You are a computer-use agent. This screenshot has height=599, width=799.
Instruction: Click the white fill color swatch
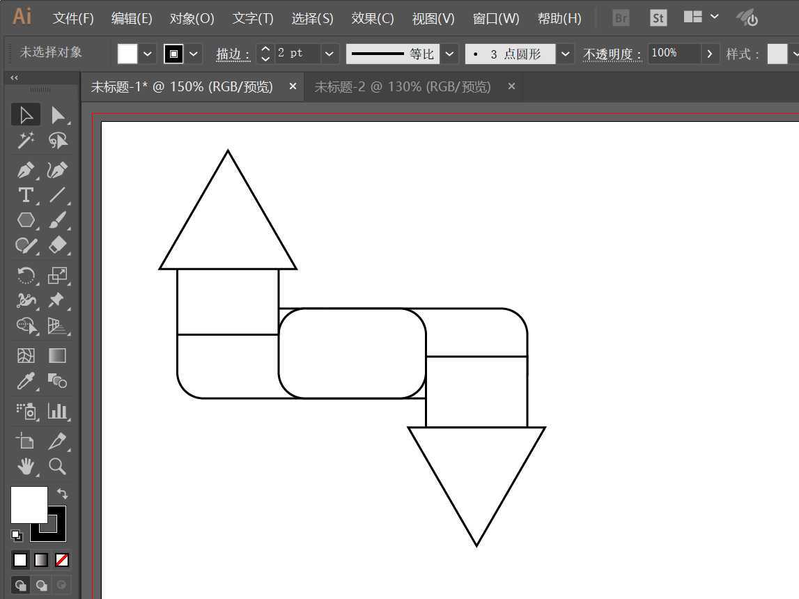point(127,53)
